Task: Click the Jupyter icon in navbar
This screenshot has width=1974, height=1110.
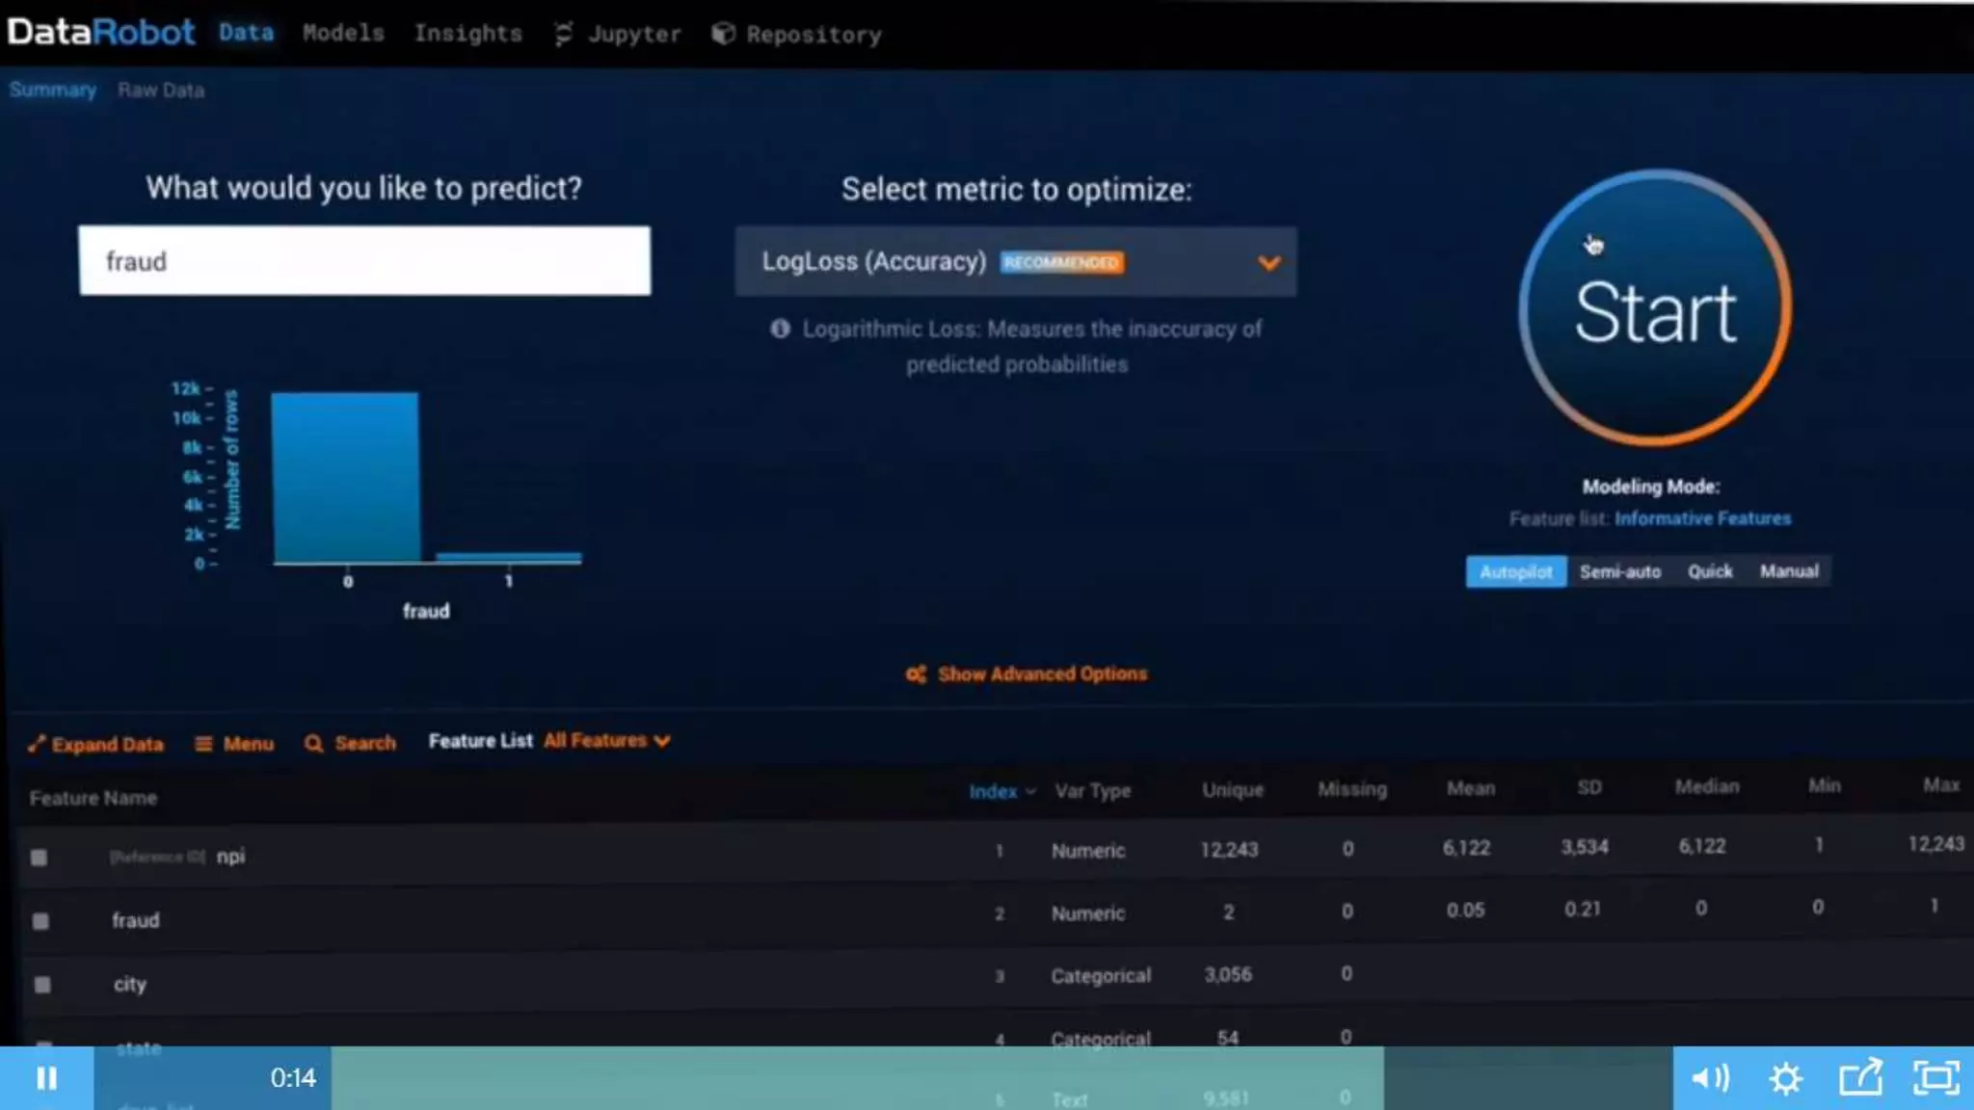Action: [564, 35]
